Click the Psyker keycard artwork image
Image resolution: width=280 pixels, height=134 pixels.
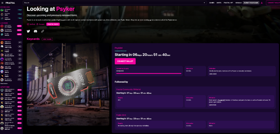(x=68, y=84)
